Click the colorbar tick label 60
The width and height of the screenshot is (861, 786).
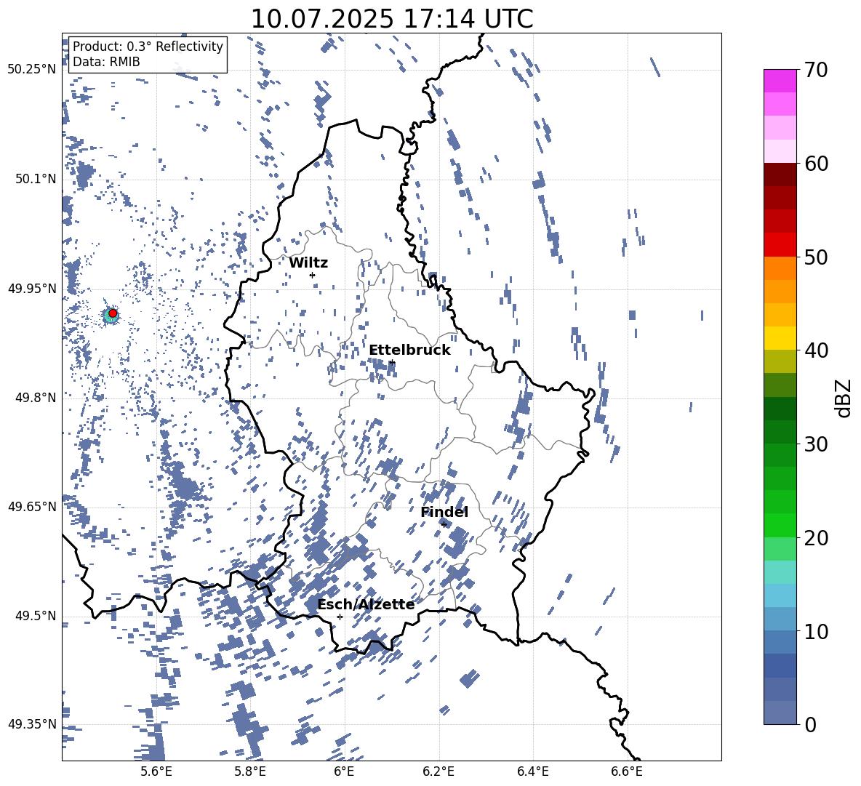(816, 164)
